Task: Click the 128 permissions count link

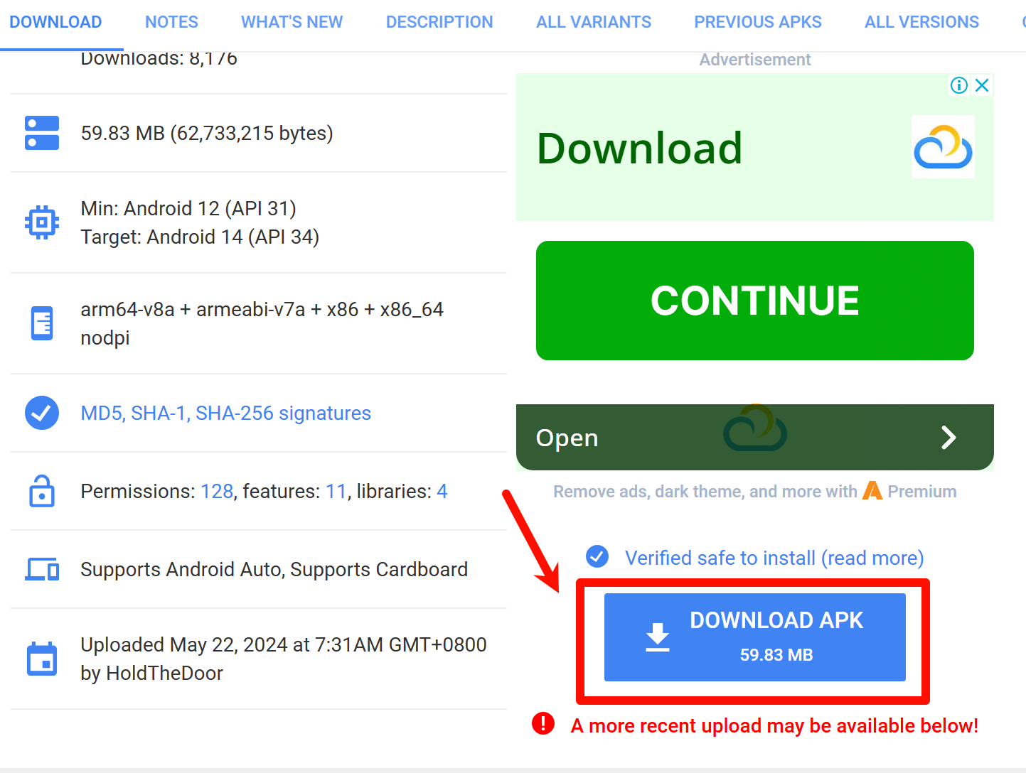Action: click(217, 491)
